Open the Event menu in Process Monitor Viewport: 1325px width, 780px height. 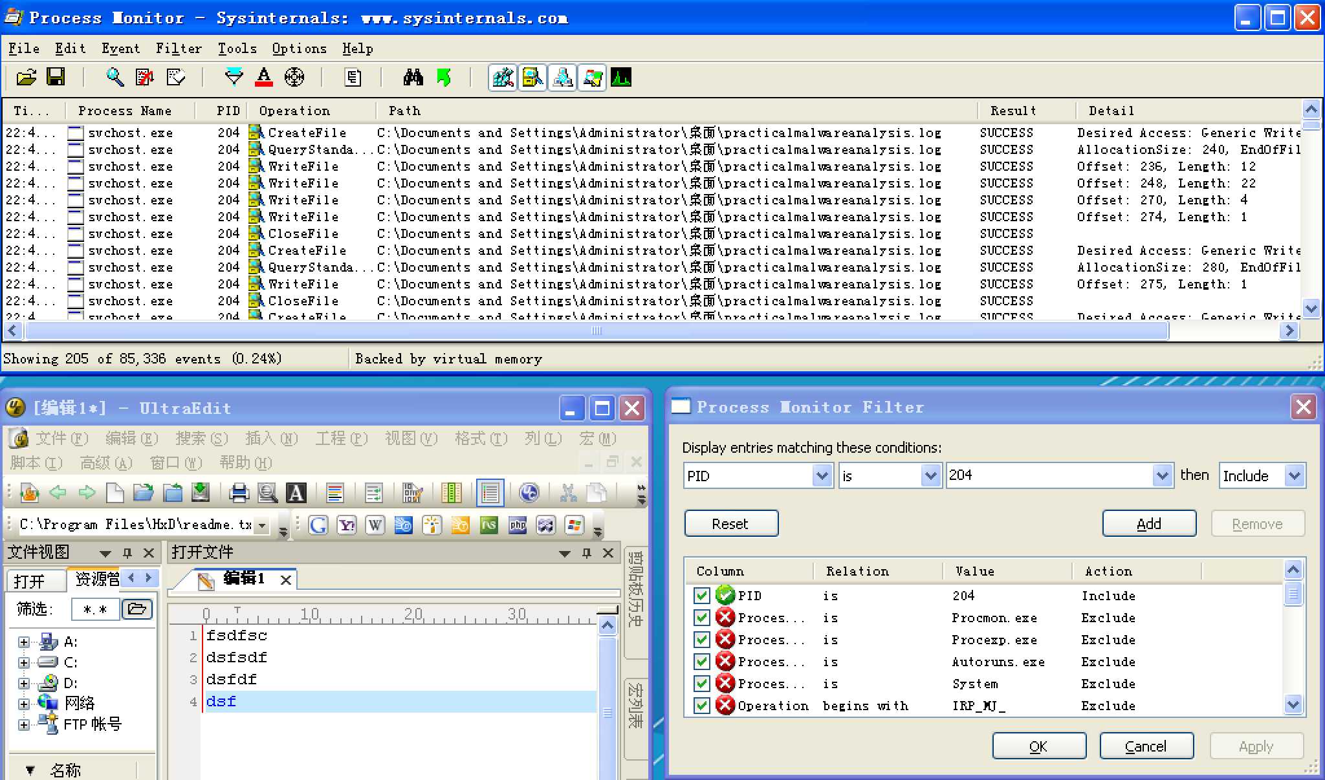coord(120,49)
